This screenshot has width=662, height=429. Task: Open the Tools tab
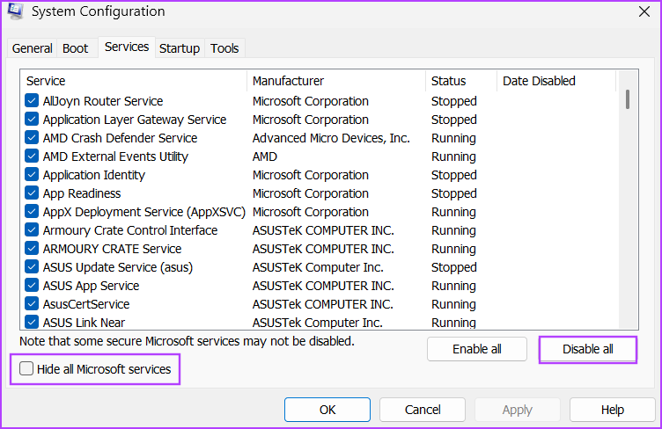224,48
